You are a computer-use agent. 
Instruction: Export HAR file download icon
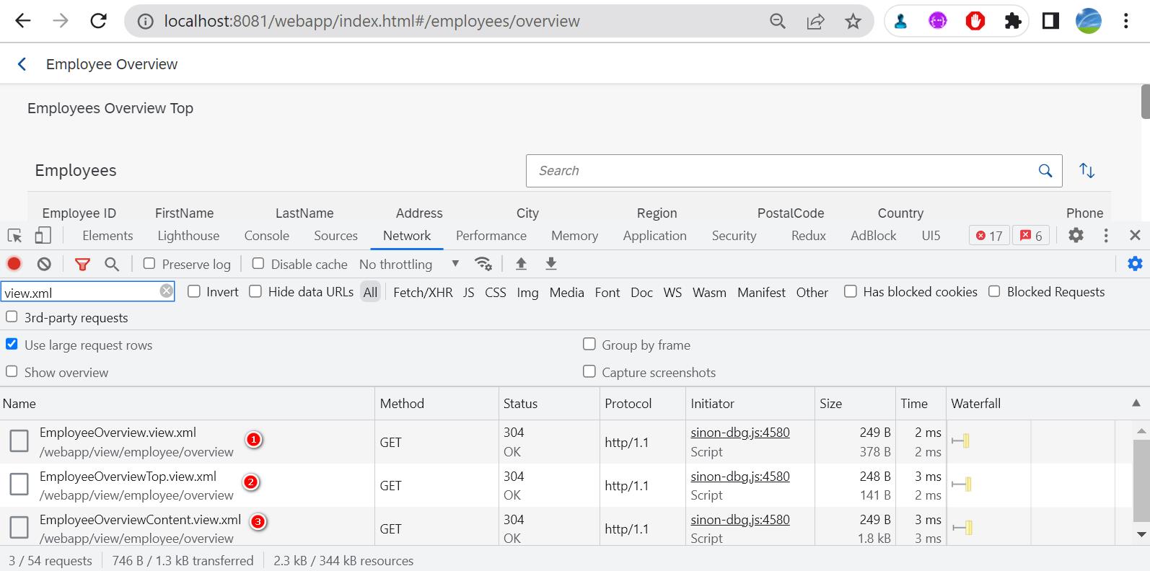pos(551,264)
